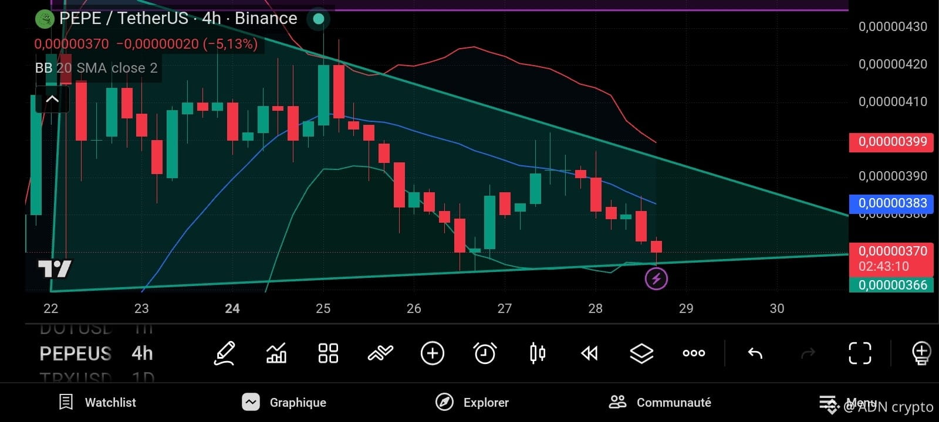Screen dimensions: 939x422
Task: Open the lightbulb ideas icon
Action: pyautogui.click(x=921, y=353)
